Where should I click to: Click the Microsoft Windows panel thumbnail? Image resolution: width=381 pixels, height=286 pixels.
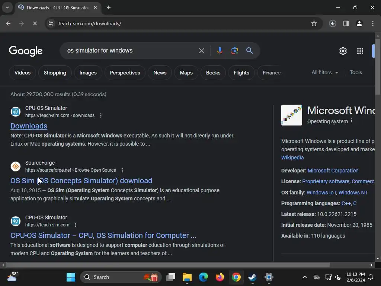pos(292,115)
